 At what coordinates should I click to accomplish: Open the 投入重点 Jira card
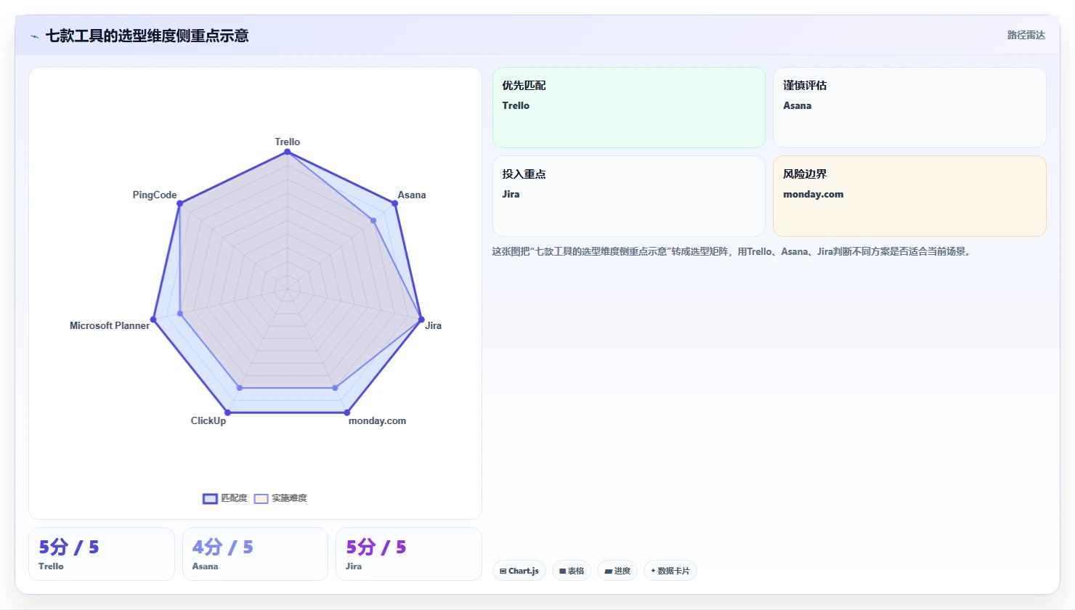click(x=629, y=196)
